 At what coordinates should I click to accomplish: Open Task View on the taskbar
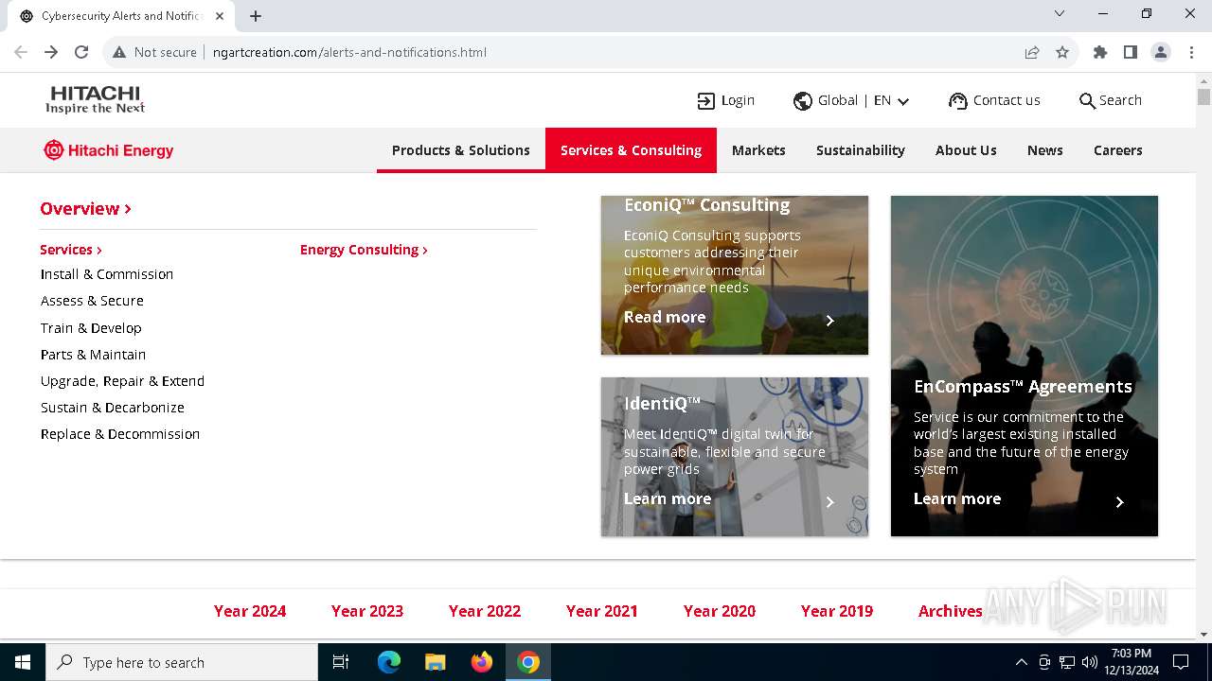pos(341,662)
